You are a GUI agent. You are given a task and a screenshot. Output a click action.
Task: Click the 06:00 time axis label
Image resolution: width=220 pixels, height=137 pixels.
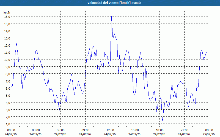point(61,130)
